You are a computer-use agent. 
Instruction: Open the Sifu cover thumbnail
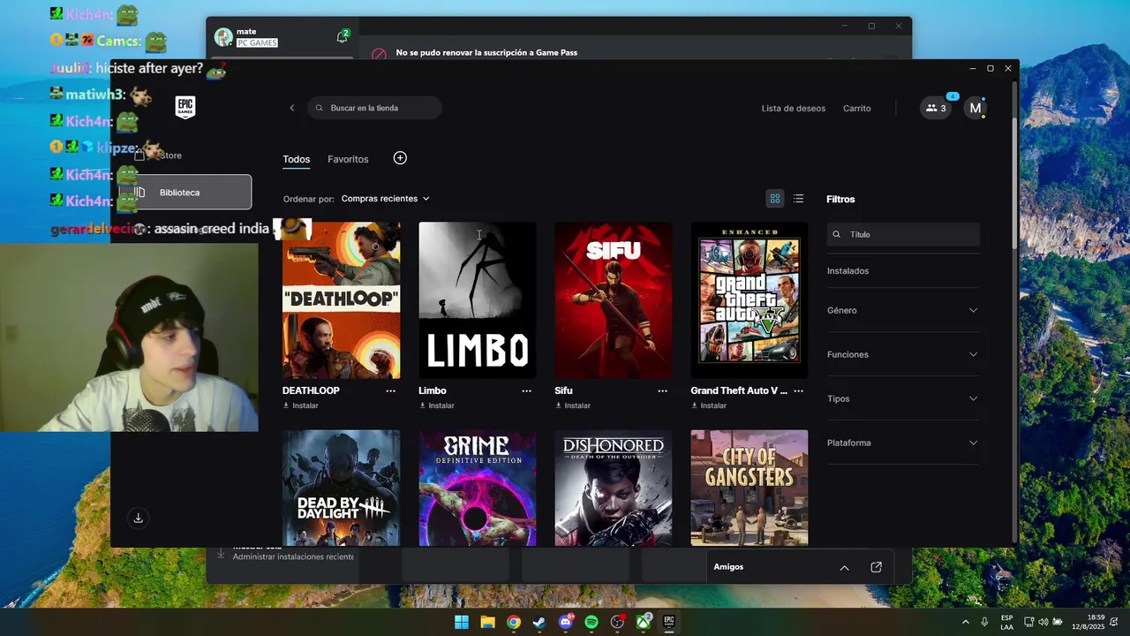[x=613, y=300]
